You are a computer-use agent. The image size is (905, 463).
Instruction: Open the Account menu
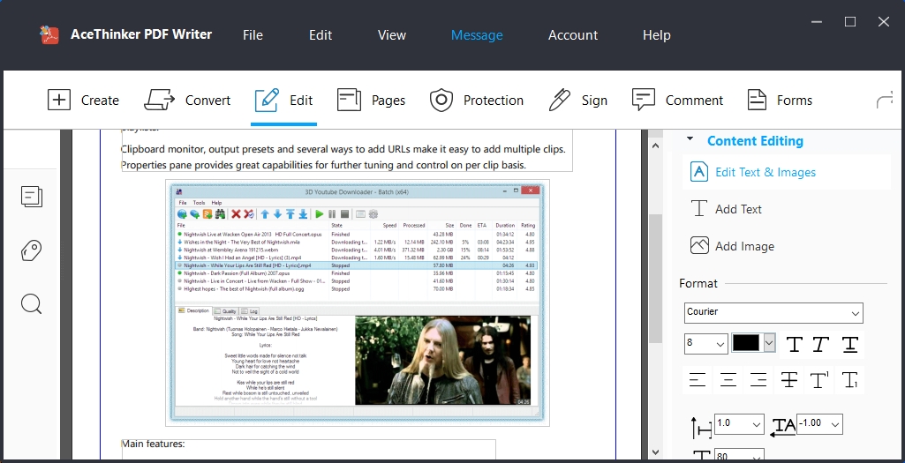573,35
